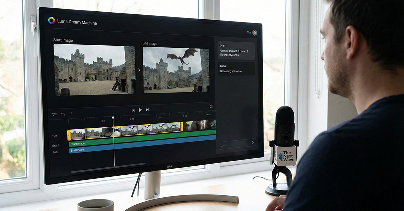Click the End image dragon preview
The height and width of the screenshot is (211, 404).
click(x=176, y=70)
